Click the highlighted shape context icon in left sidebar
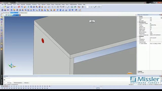Screen dimensions: 162x91 (2, 19)
